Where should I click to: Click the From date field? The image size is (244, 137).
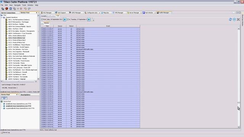pyautogui.click(x=55, y=19)
